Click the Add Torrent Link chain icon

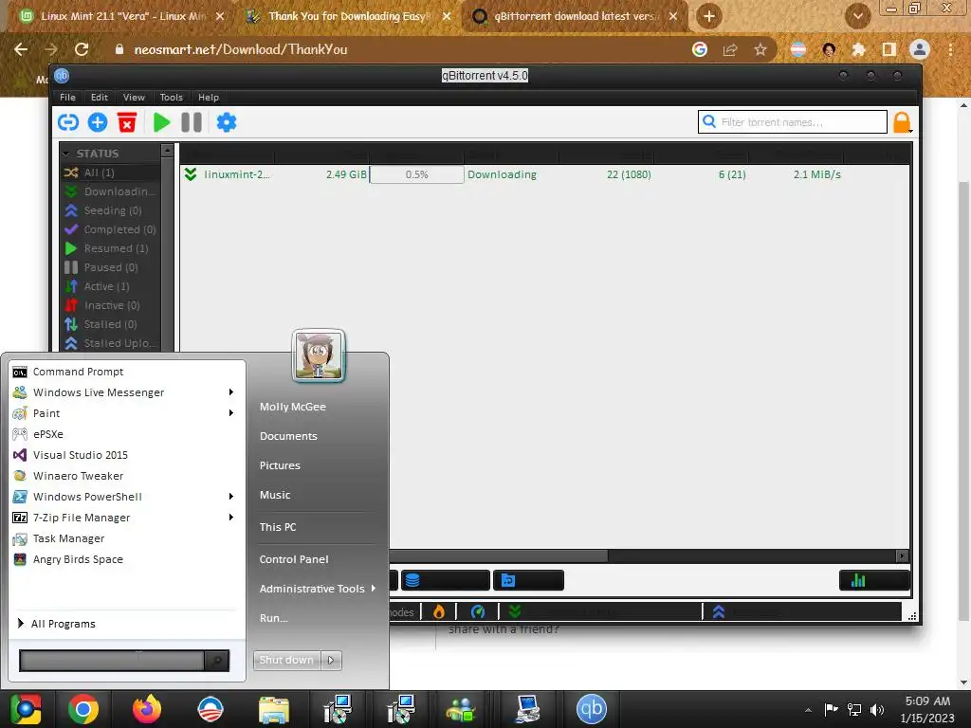point(68,122)
